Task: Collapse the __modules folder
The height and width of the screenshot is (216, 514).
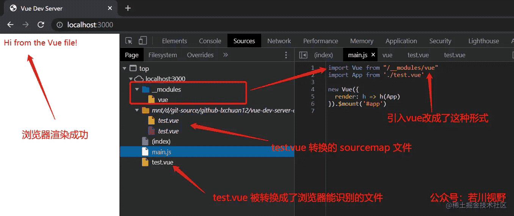Action: [137, 89]
